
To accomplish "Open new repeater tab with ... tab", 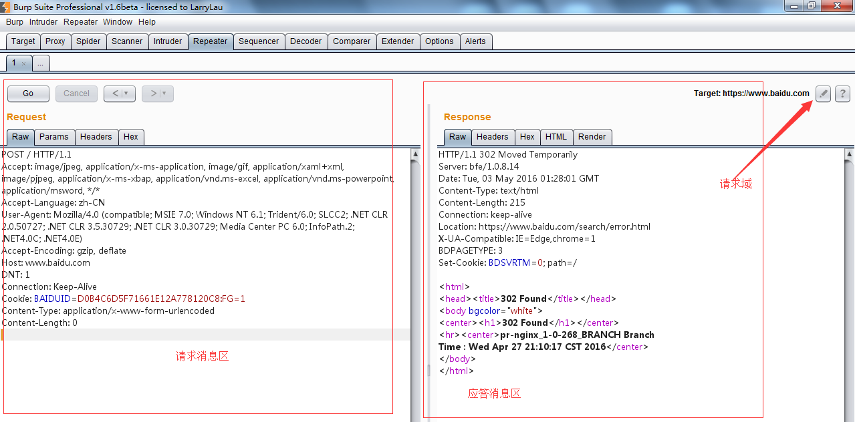I will coord(41,63).
